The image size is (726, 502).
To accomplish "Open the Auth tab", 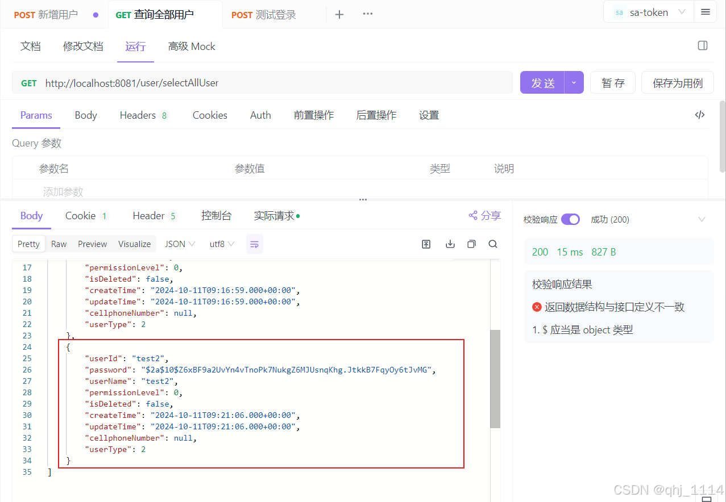I will click(x=260, y=115).
